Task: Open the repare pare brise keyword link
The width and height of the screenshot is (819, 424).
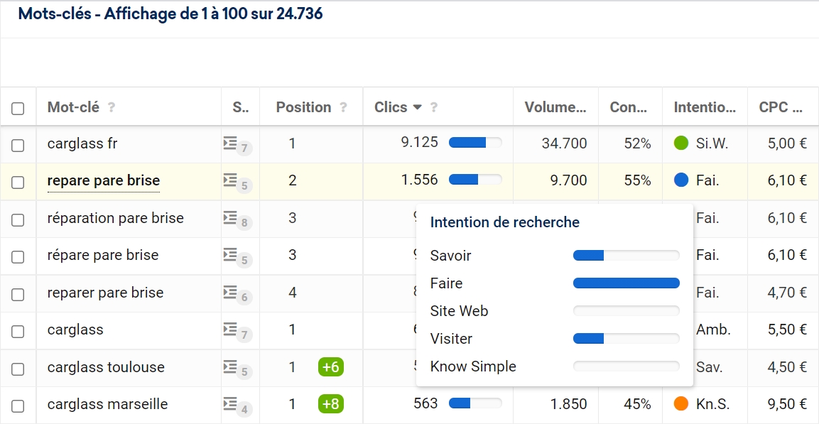Action: (104, 180)
